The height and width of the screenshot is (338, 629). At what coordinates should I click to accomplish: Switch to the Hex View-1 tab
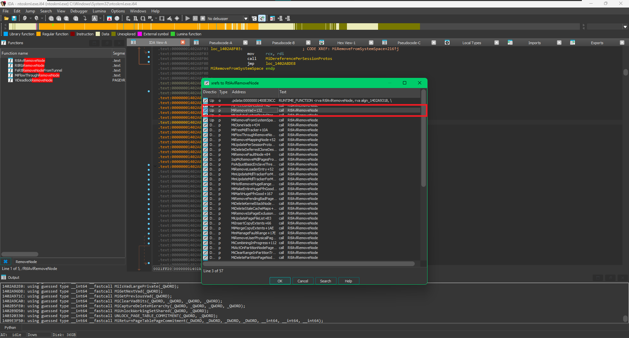(x=346, y=43)
